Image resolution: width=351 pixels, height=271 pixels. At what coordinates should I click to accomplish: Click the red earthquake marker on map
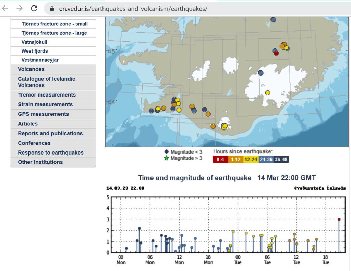[276, 53]
